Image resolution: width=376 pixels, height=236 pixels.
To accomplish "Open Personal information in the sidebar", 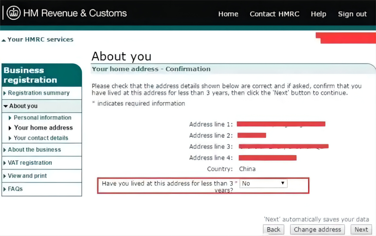I will point(42,118).
